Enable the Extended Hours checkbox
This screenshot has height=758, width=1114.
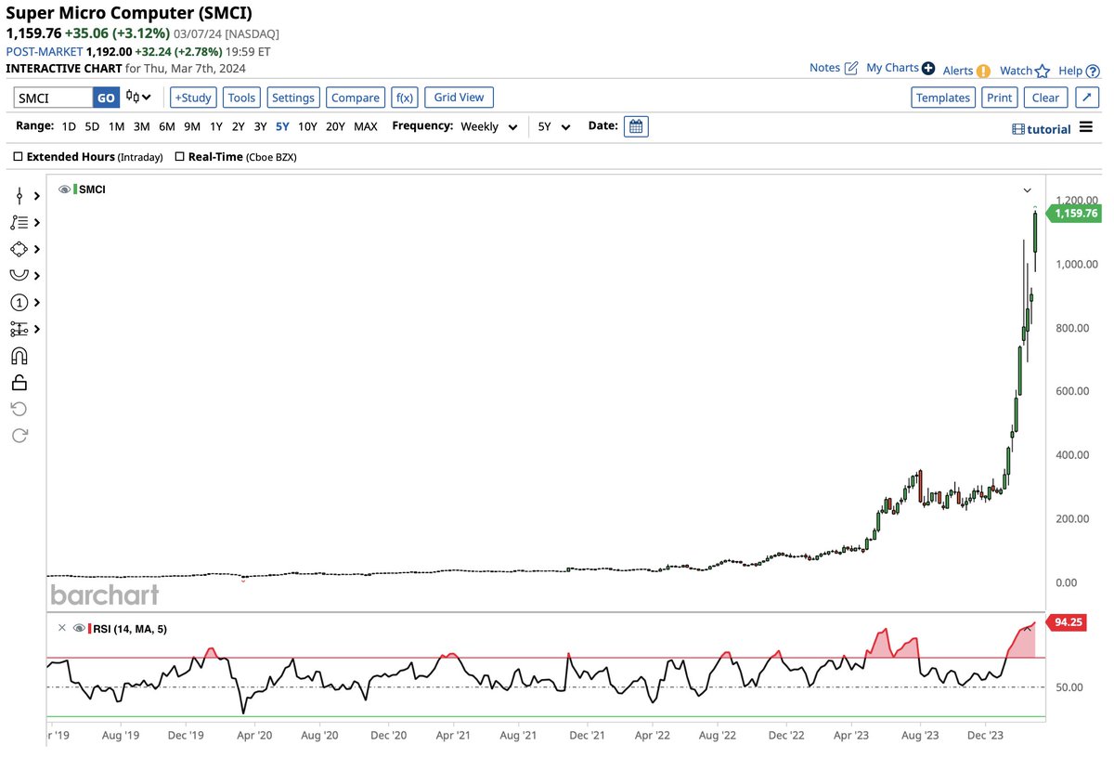(x=18, y=157)
